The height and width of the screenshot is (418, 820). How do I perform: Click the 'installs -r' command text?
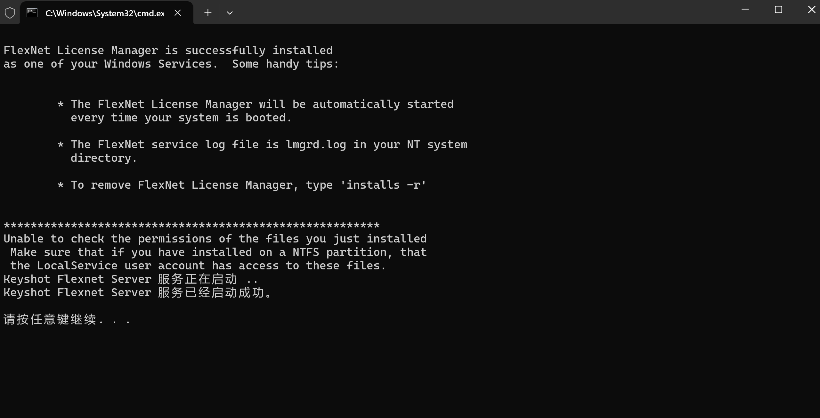383,185
